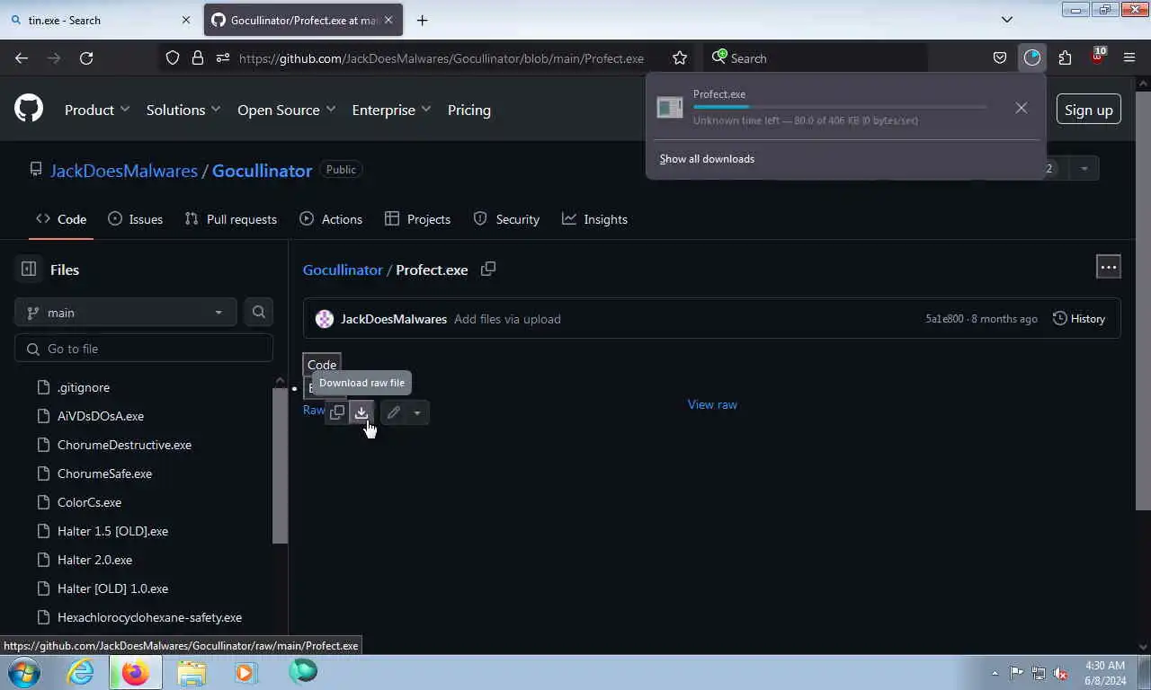Click Show all downloads
Screen dimensions: 1151x690
pyautogui.click(x=707, y=159)
